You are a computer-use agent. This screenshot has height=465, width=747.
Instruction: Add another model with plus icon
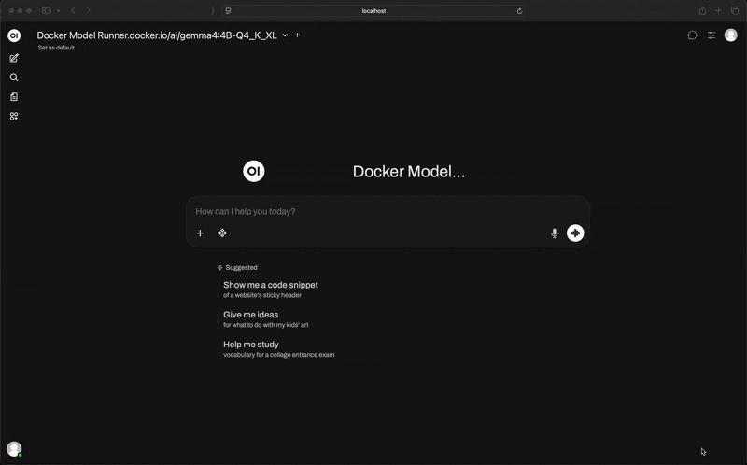297,35
